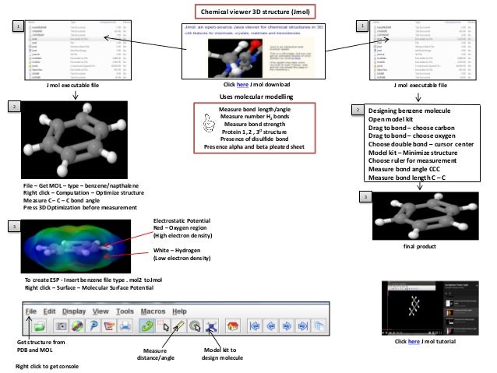
Task: Click 'Designing benzene molecule' text
Action: tap(409, 111)
